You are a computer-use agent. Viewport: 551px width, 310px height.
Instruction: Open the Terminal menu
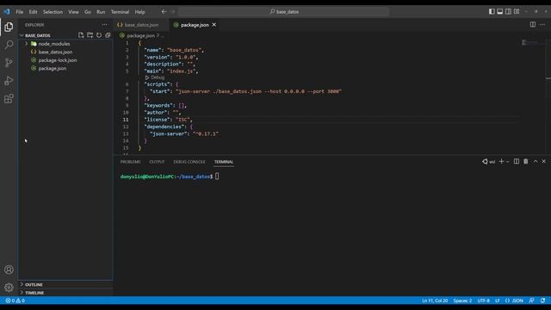pyautogui.click(x=120, y=12)
